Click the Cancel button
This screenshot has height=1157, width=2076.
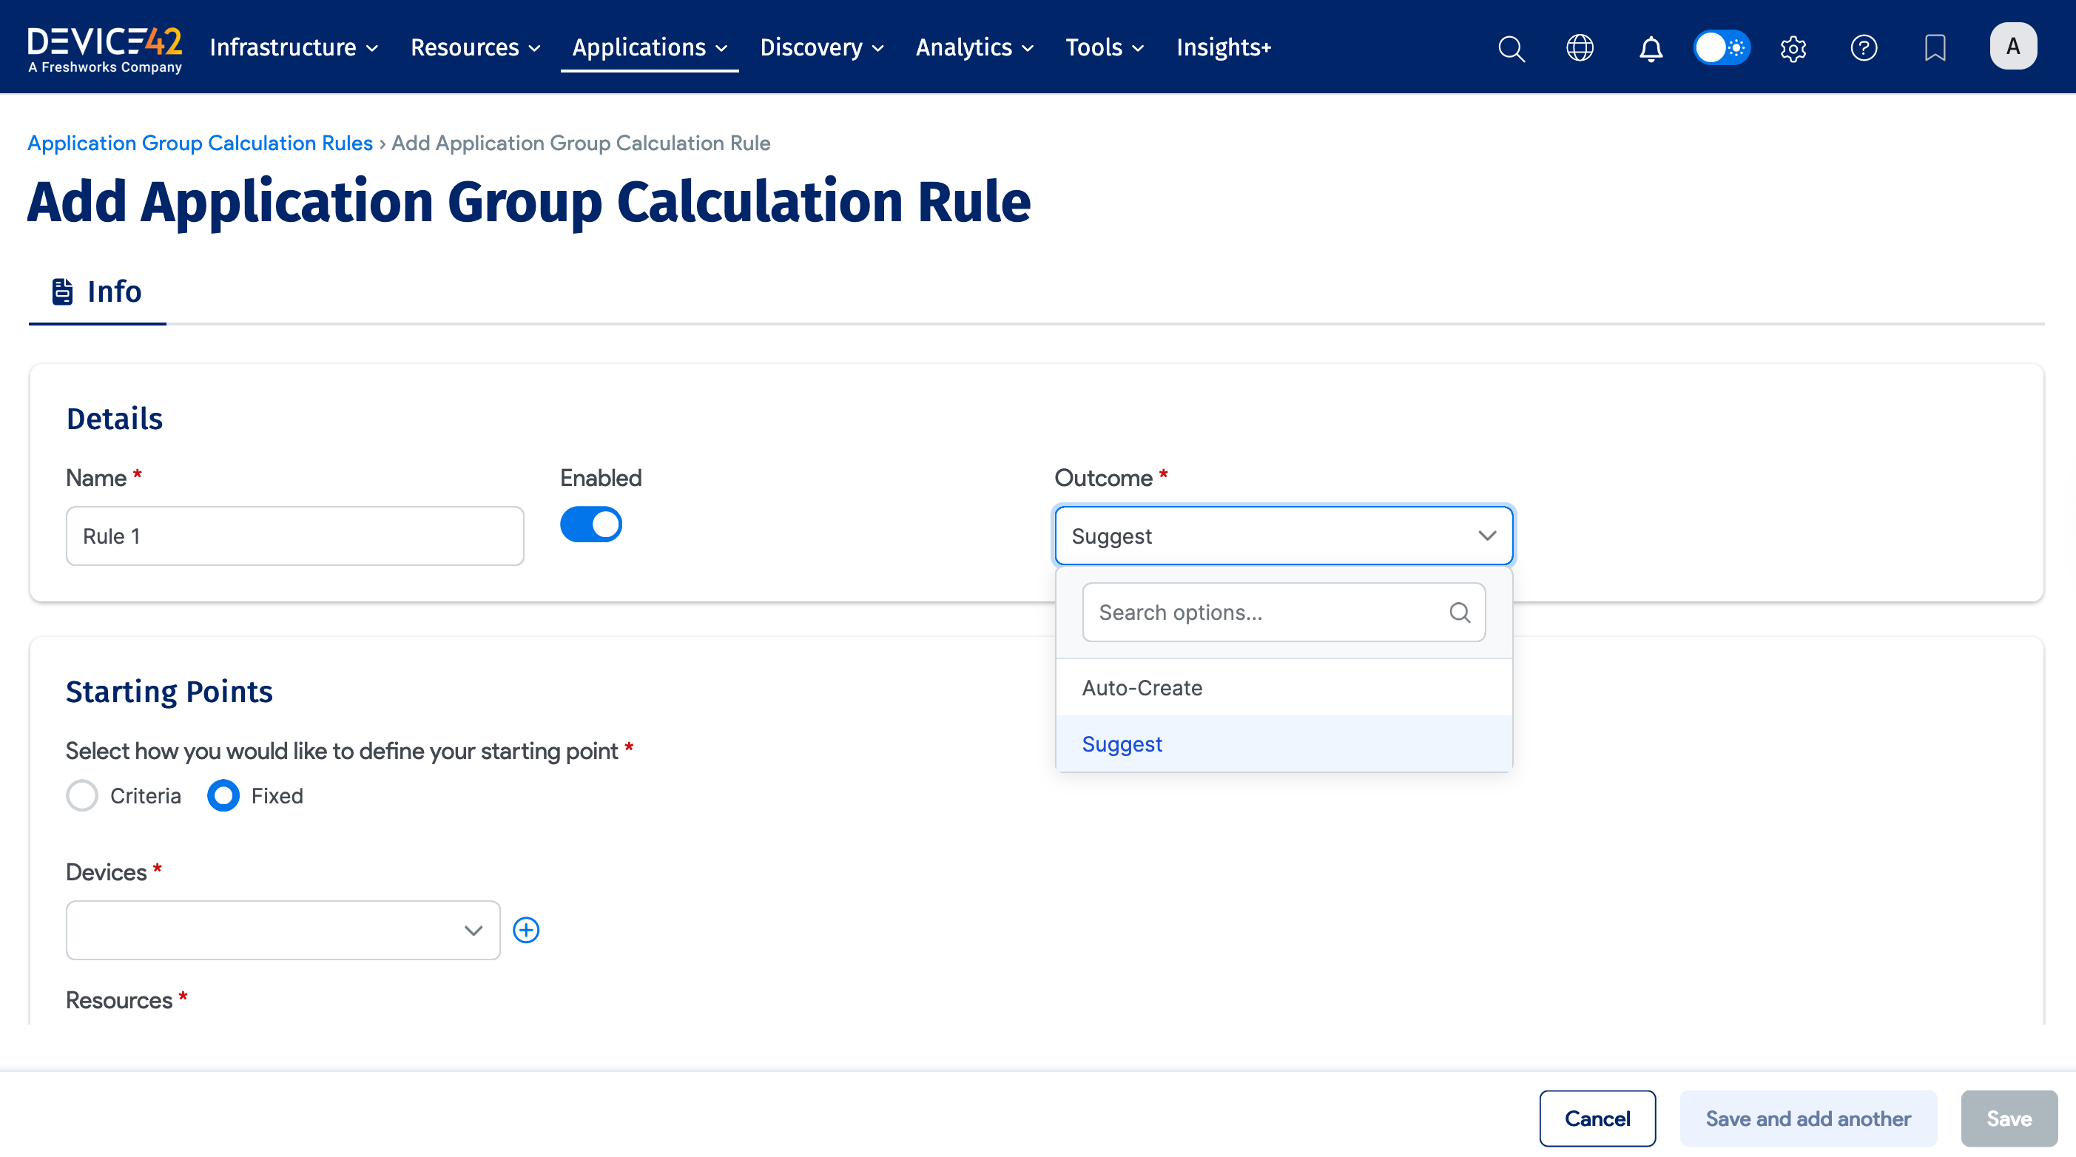(1597, 1119)
